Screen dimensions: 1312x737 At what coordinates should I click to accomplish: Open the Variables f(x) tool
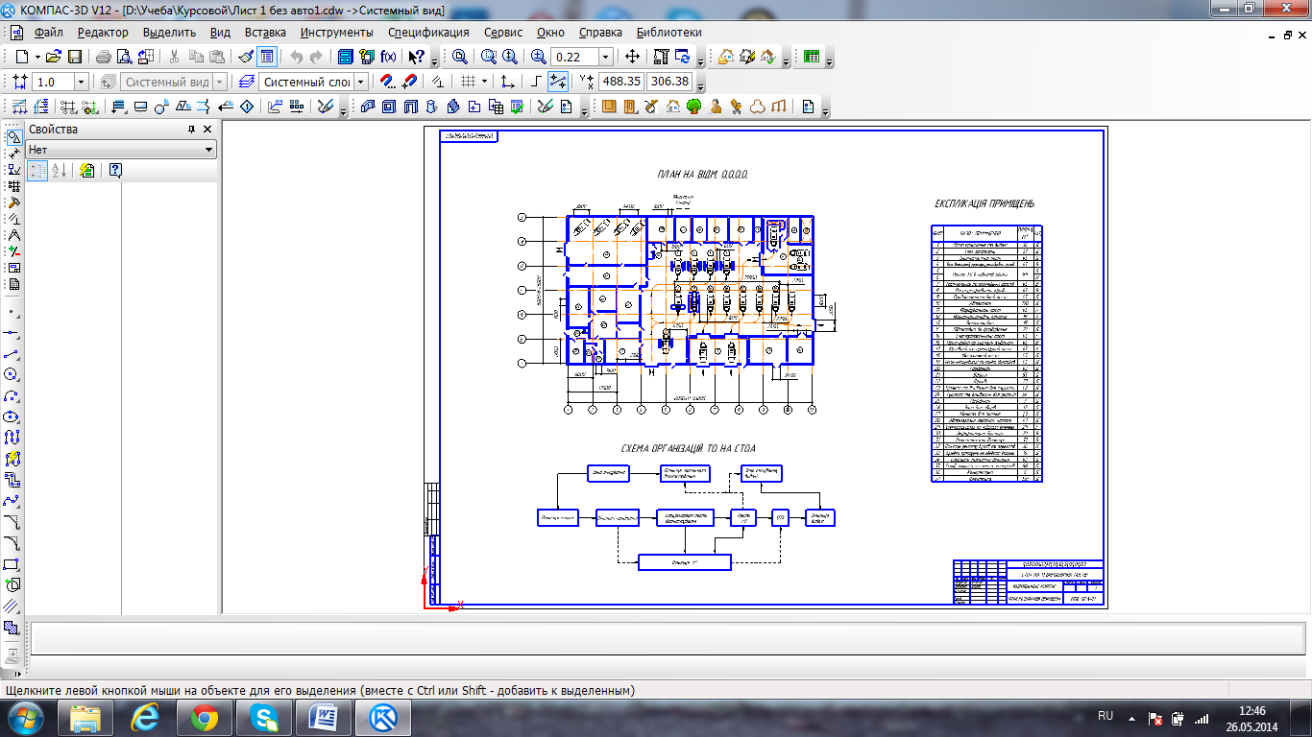[x=389, y=57]
